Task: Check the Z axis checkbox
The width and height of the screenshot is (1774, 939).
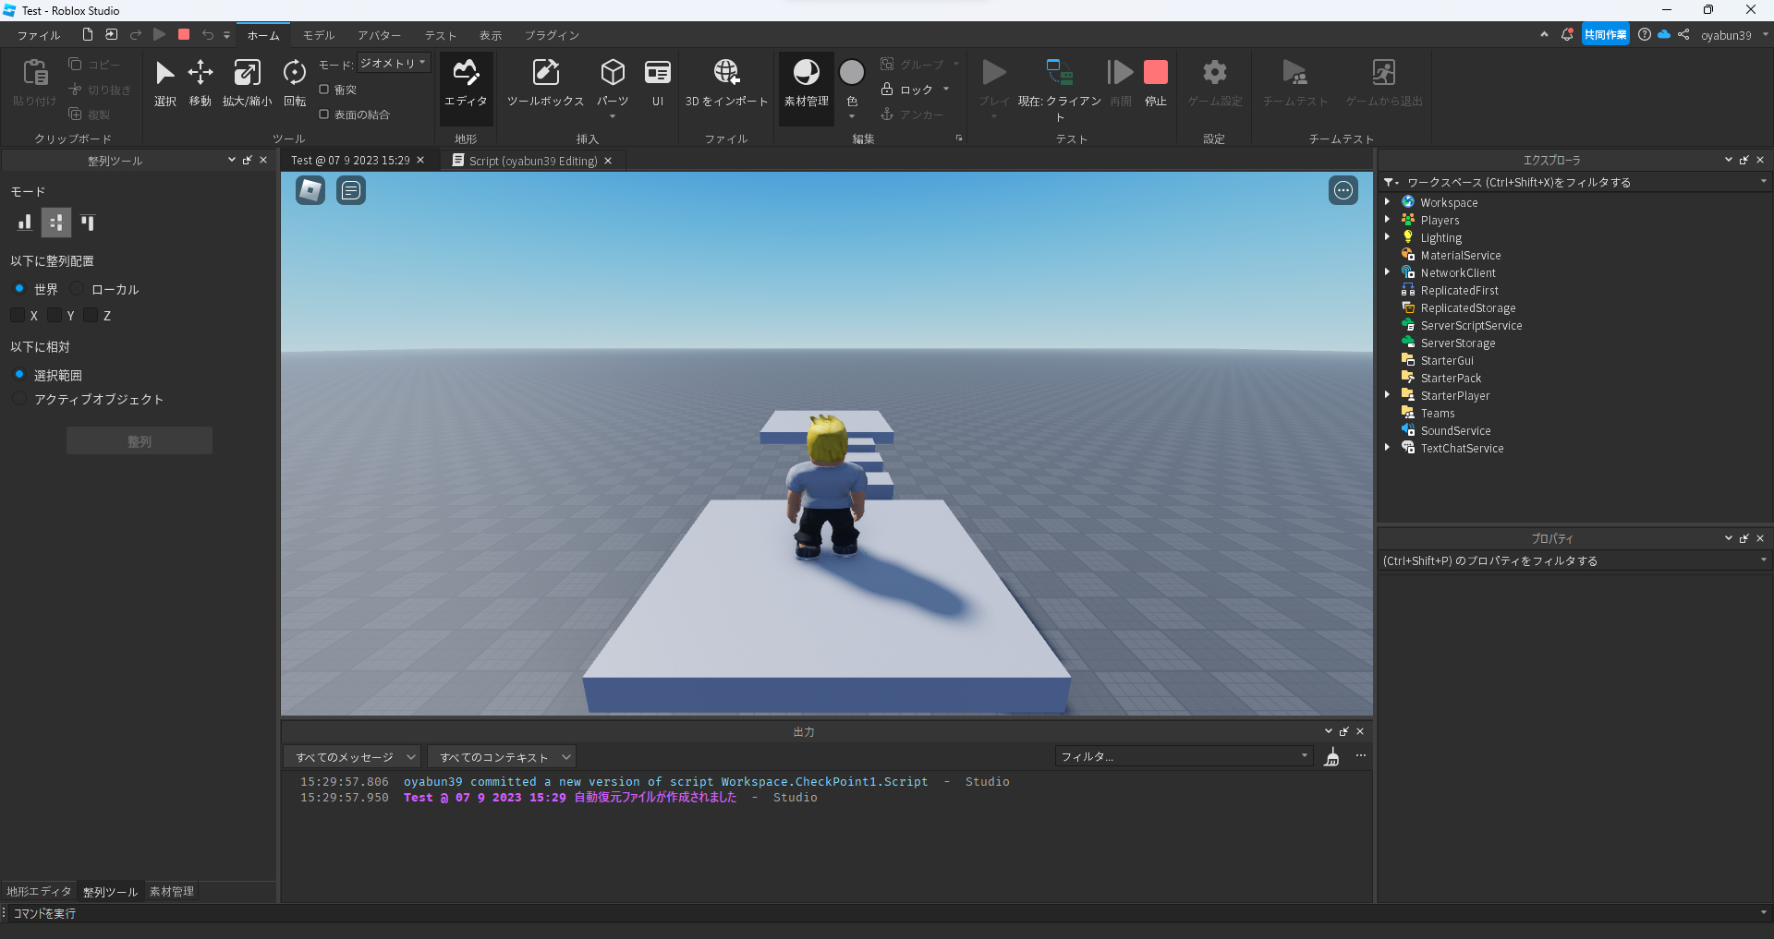Action: pos(91,316)
